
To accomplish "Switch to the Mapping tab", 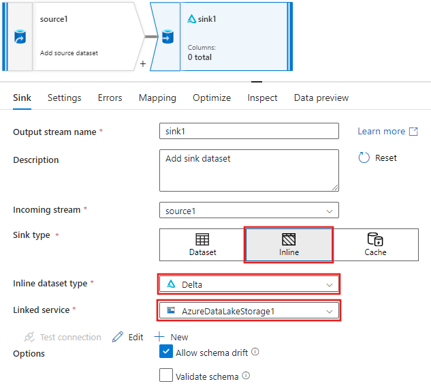I will 157,98.
